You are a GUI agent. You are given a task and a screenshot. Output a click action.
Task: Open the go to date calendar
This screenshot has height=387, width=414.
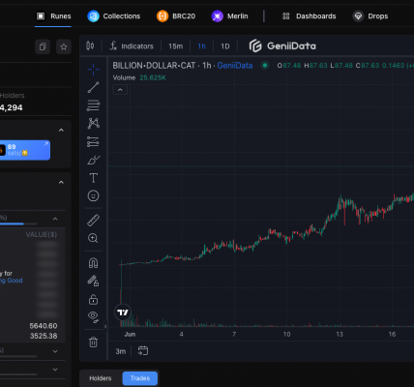143,351
